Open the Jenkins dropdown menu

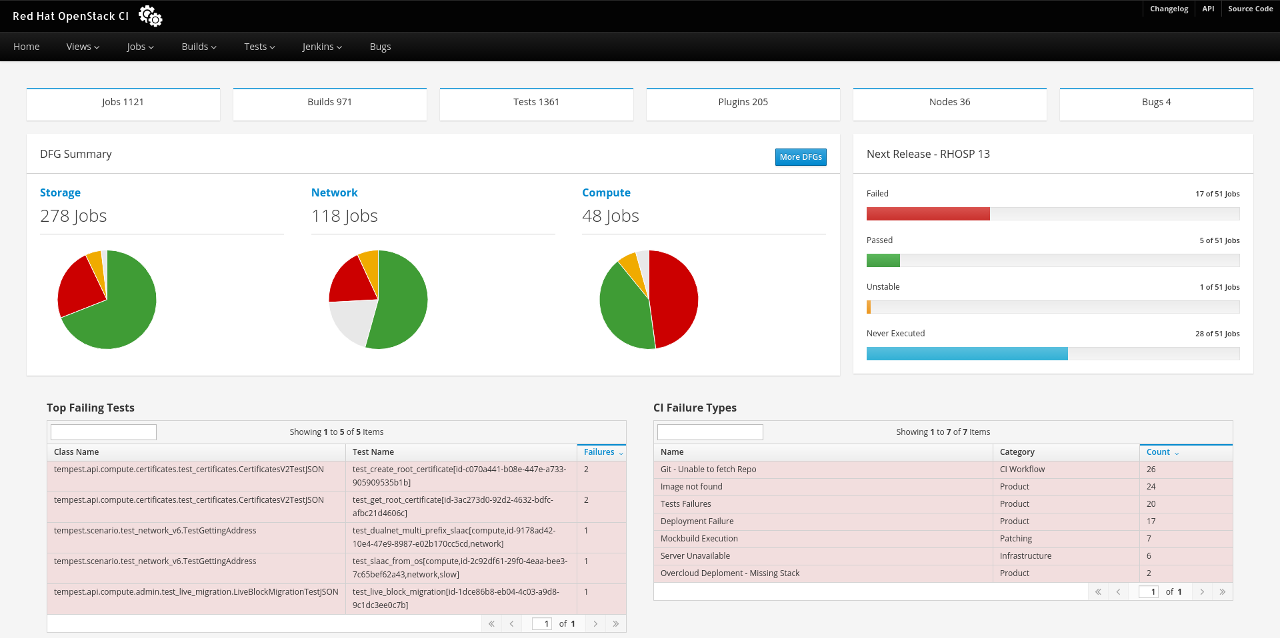tap(322, 47)
